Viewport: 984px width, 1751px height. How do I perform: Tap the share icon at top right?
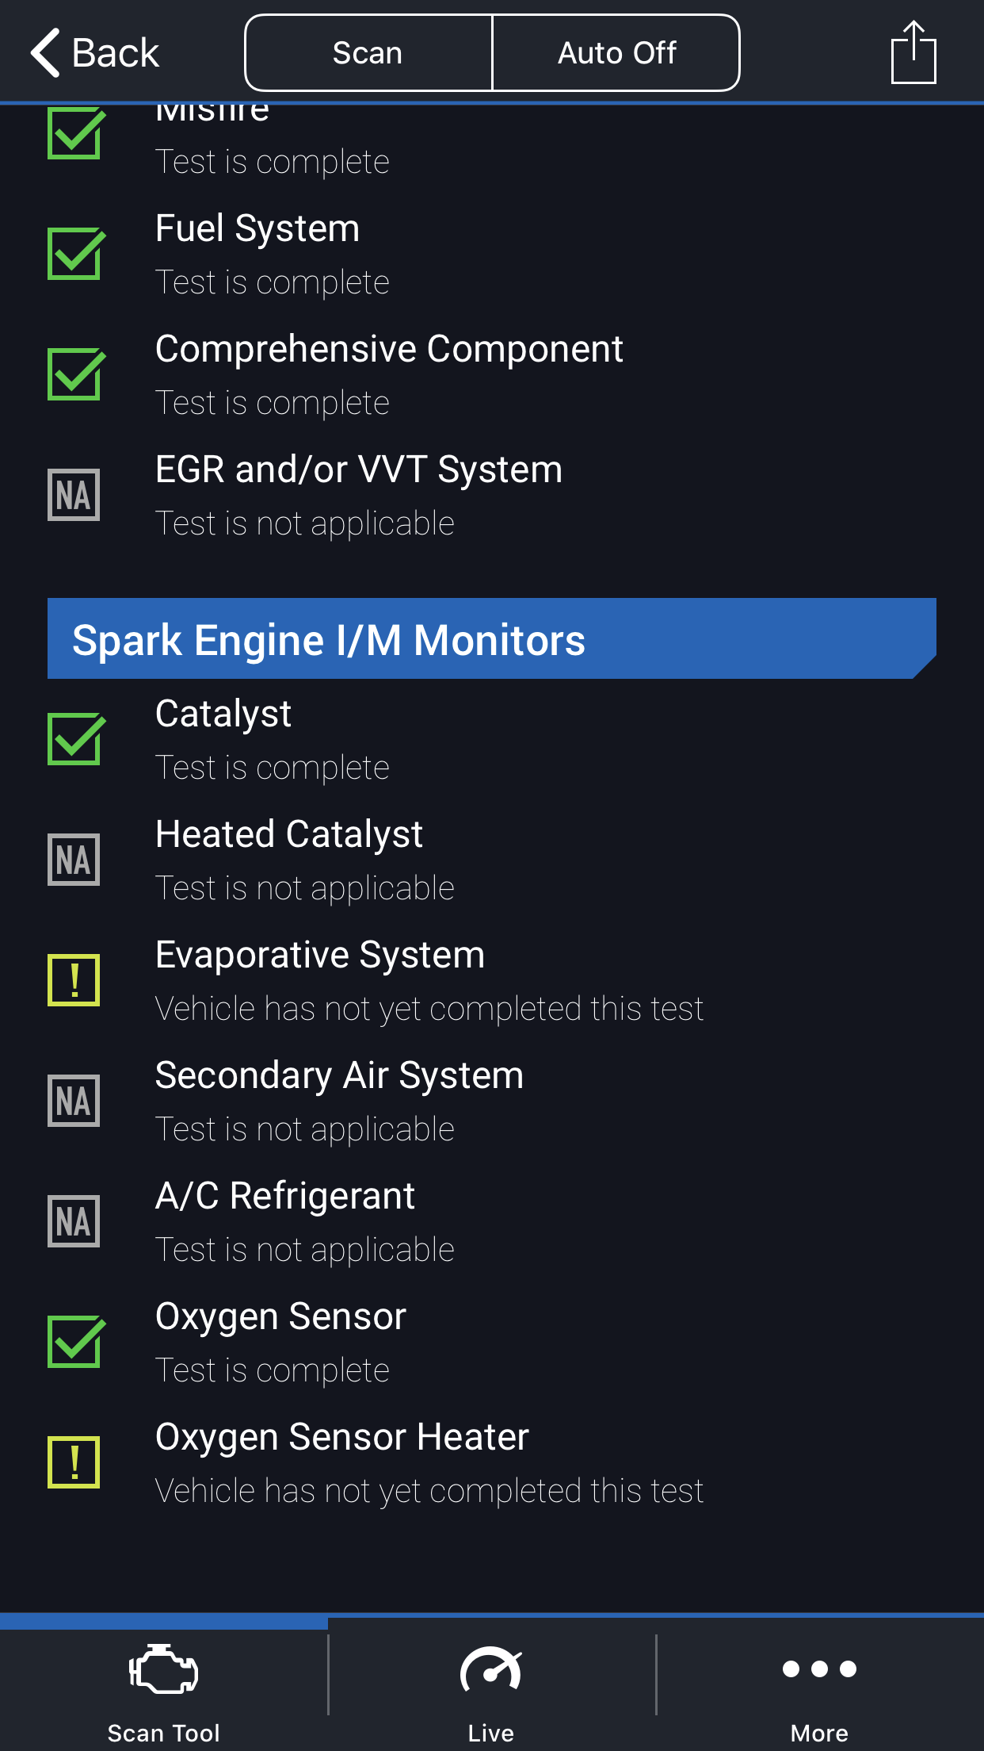pyautogui.click(x=913, y=52)
